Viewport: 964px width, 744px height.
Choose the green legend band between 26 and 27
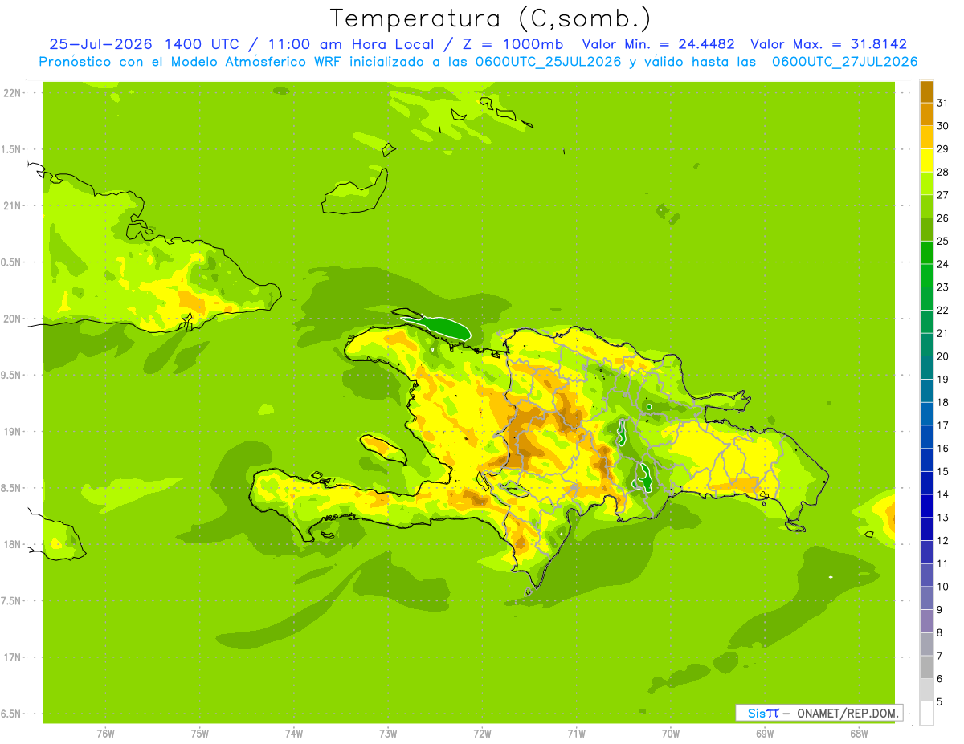[926, 206]
